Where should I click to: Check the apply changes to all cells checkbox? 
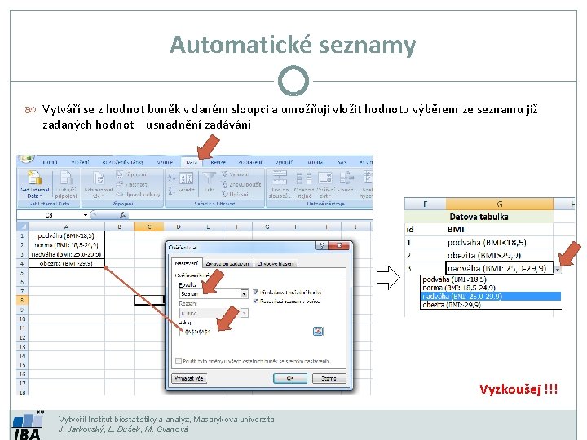pos(179,361)
